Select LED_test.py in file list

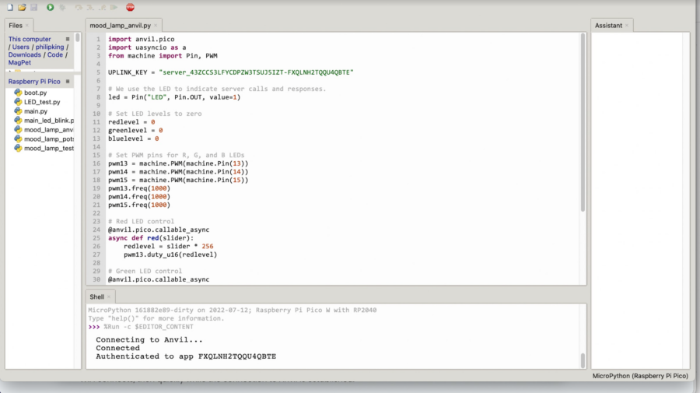coord(42,102)
